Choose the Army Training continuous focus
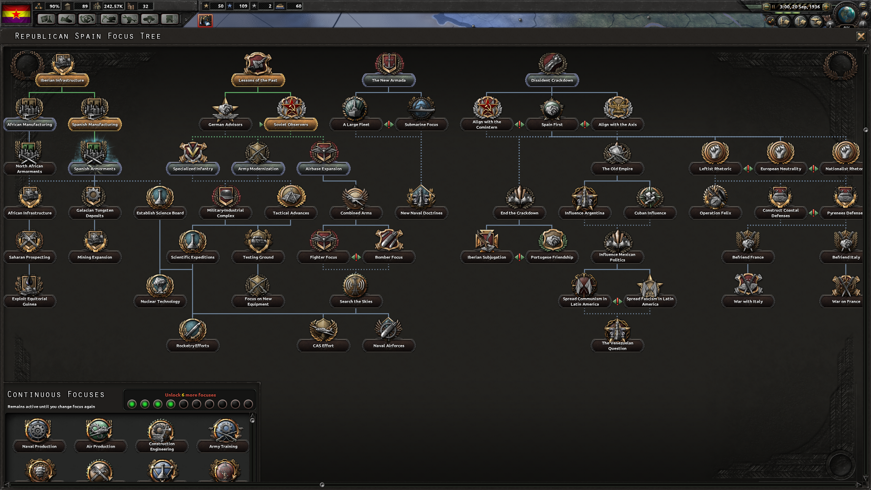 coord(223,436)
